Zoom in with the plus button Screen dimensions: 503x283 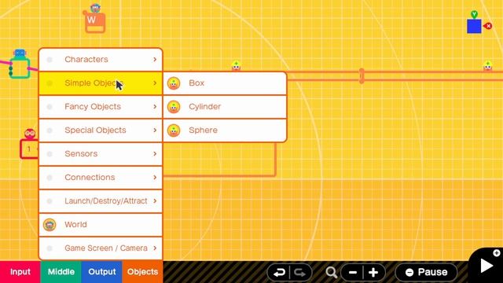374,273
